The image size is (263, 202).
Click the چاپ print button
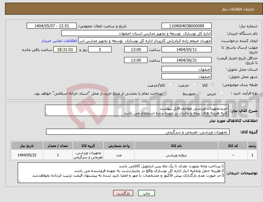[x=147, y=193]
